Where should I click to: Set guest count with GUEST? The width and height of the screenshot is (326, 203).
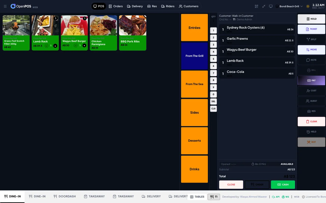point(311,101)
